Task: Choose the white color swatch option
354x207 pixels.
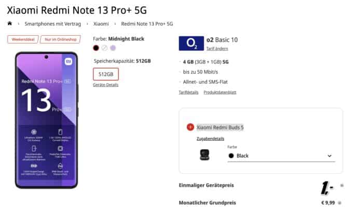Action: [104, 48]
